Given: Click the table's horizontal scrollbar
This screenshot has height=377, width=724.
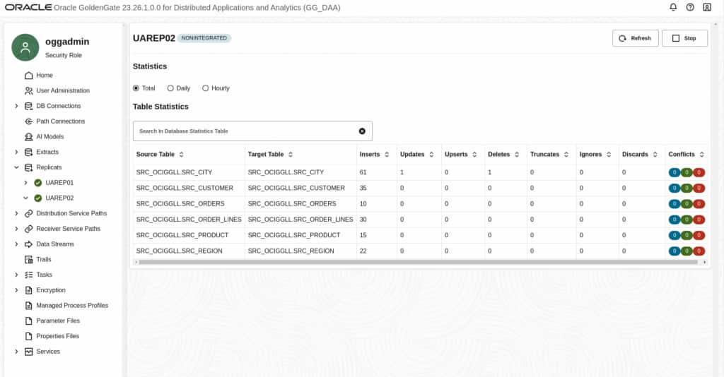Looking at the screenshot, I should pyautogui.click(x=418, y=262).
